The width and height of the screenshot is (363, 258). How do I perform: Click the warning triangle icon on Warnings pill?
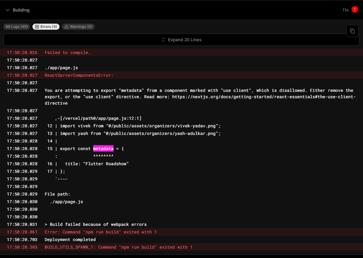point(66,26)
